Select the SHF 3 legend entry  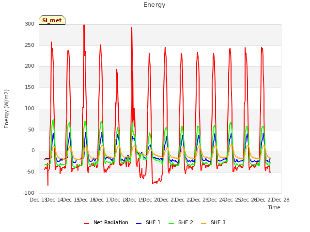[213, 222]
